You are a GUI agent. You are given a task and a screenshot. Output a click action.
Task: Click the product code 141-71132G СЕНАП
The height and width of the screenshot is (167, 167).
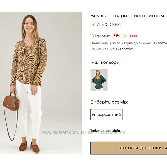[107, 24]
